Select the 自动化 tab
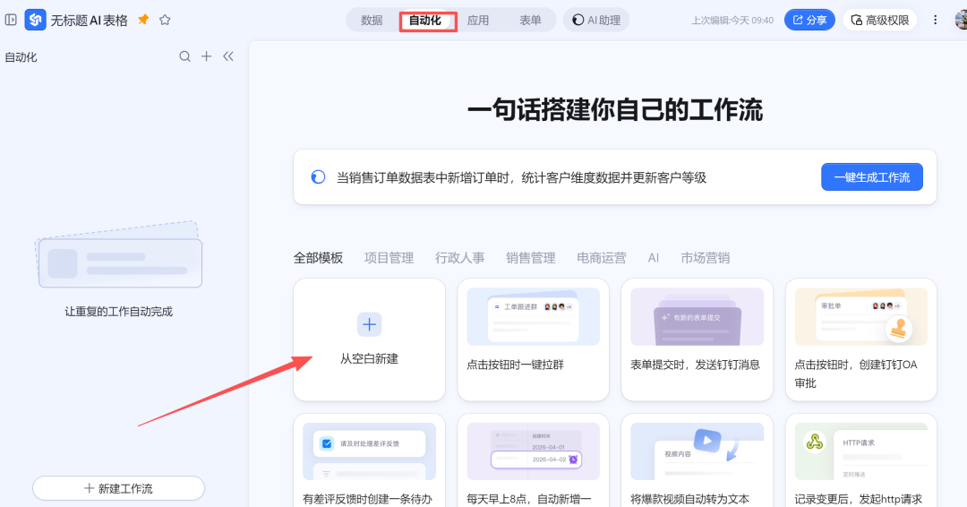Screen dimensions: 967x507 (x=425, y=21)
